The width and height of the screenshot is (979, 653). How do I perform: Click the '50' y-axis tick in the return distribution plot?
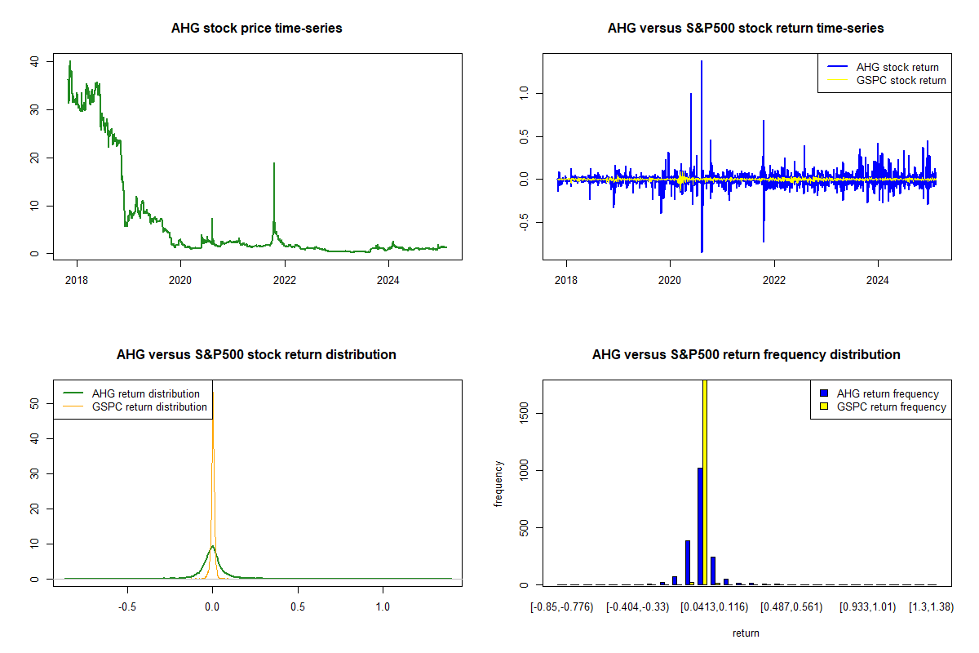35,403
